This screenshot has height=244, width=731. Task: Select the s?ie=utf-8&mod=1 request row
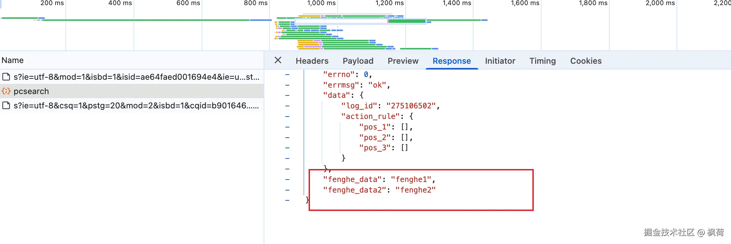[132, 77]
